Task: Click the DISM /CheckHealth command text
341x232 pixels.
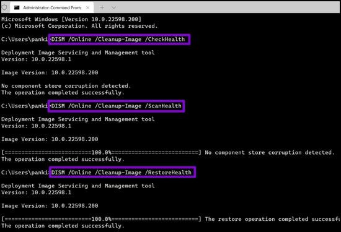Action: (118, 40)
